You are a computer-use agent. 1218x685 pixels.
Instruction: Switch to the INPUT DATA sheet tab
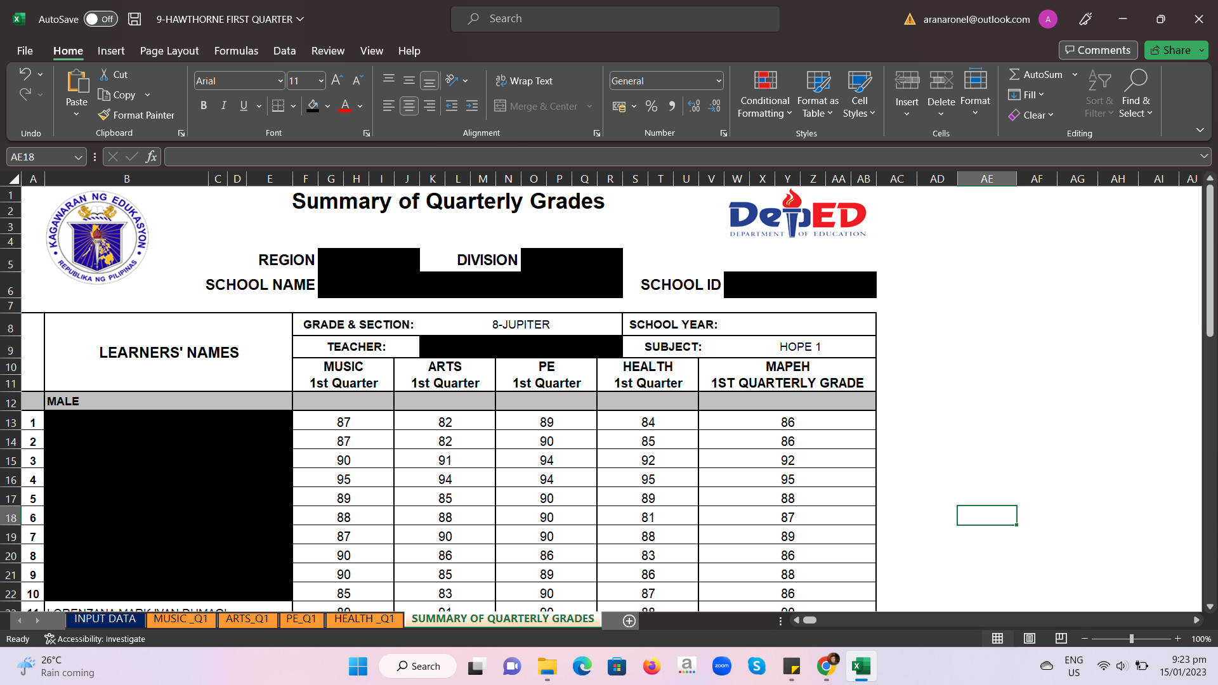[x=105, y=619]
